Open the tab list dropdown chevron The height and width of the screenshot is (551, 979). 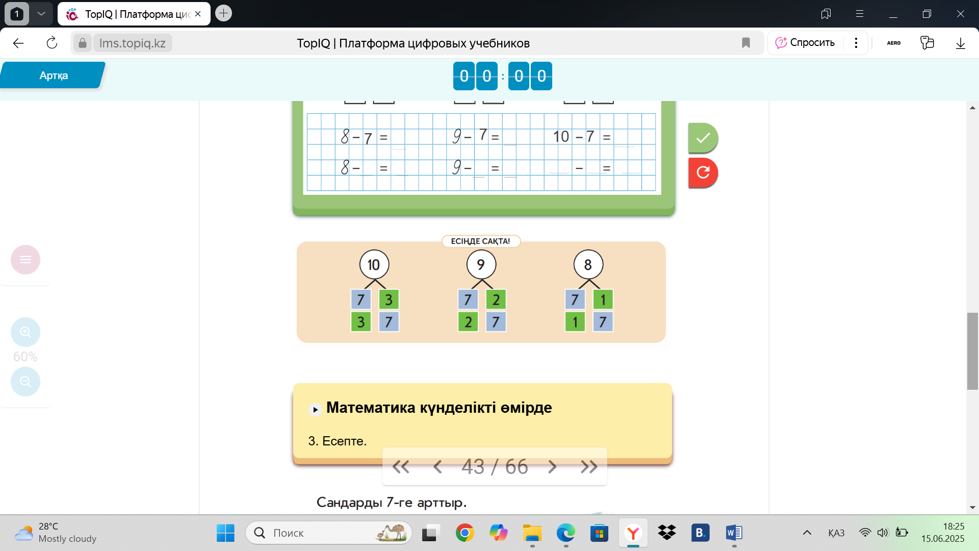point(41,14)
